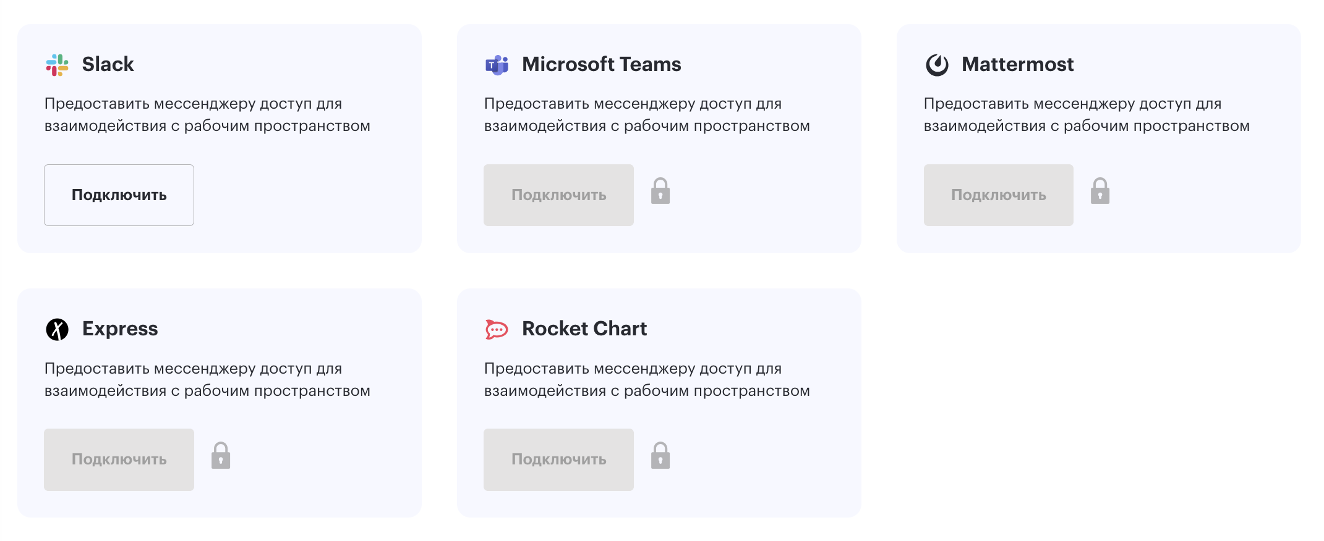Click the Express logo icon

(57, 329)
